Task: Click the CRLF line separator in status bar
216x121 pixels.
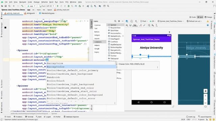Action: [x=188, y=120]
